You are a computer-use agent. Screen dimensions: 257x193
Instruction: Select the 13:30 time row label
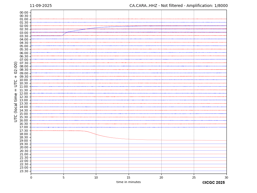[x=24, y=103]
